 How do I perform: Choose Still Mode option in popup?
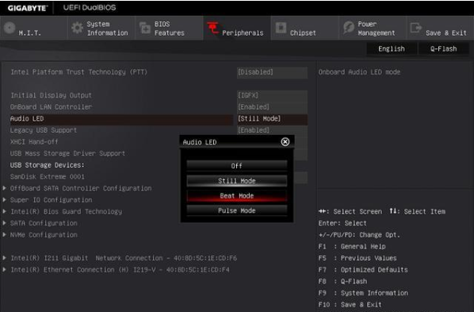coord(237,180)
